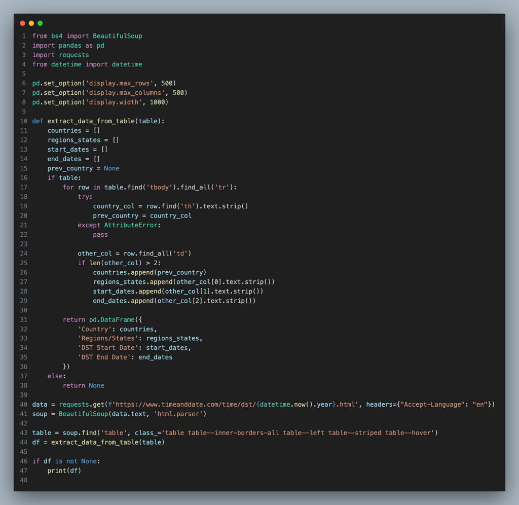519x505 pixels.
Task: Click 'other_col' assignment on line 24
Action: coord(95,254)
